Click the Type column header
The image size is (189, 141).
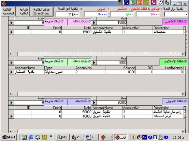point(60,68)
